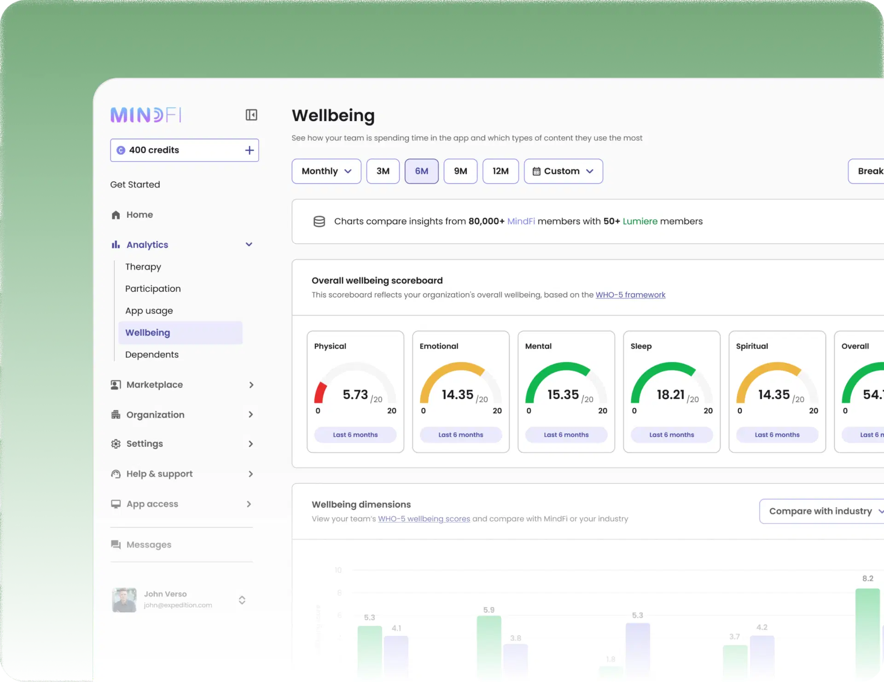Open Home from sidebar

click(x=140, y=214)
